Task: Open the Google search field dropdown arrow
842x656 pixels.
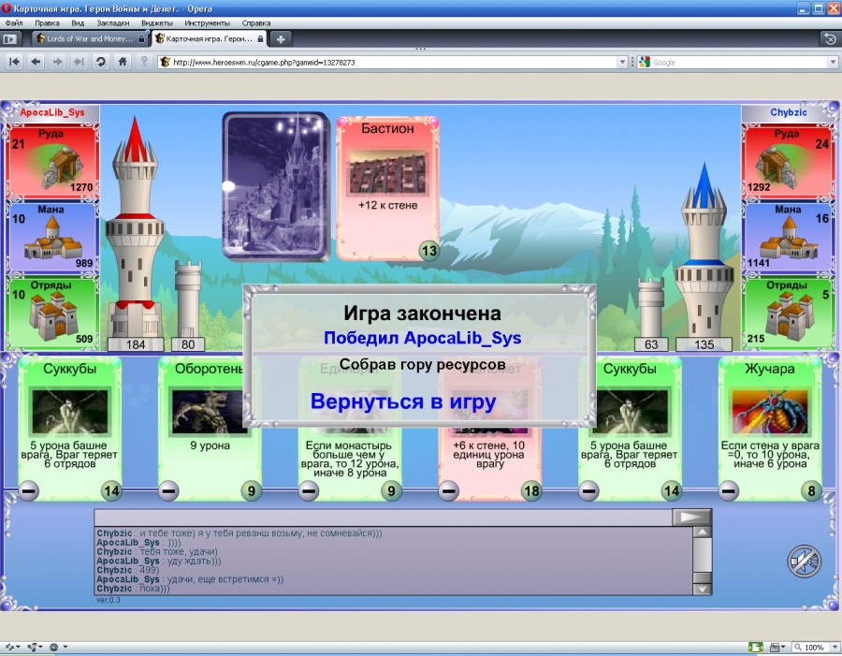Action: pyautogui.click(x=833, y=62)
